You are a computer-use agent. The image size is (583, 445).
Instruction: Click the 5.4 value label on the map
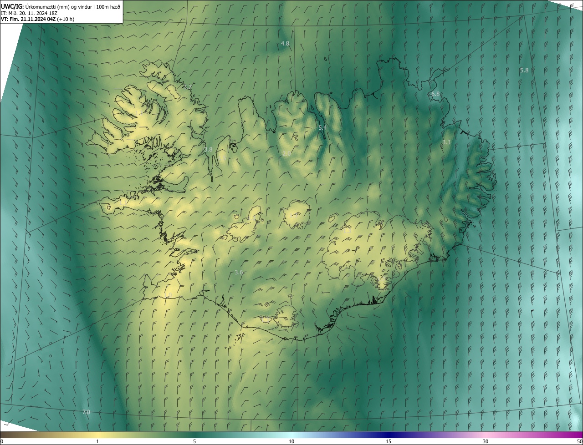322,128
